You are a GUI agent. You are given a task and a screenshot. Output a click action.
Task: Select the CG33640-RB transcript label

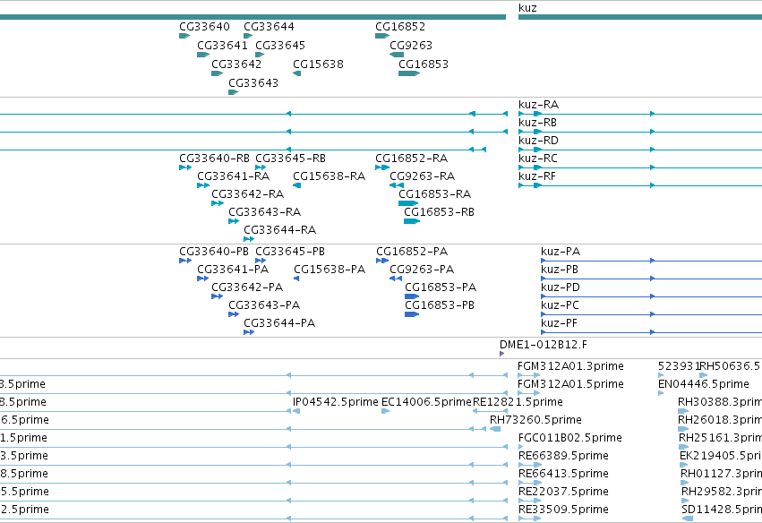(x=214, y=159)
